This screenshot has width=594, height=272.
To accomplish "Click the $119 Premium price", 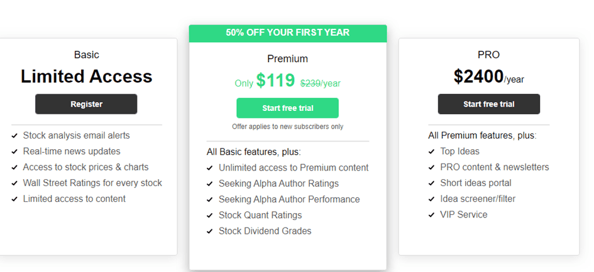I will (275, 81).
